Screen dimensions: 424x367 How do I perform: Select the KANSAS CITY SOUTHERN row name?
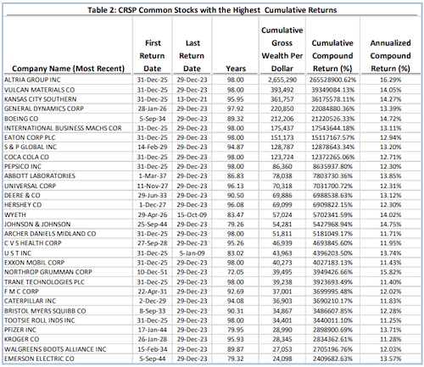pos(40,99)
